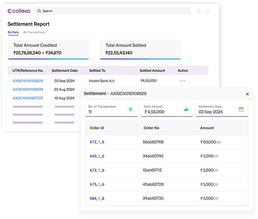Viewport: 258px width, 219px height.
Task: Click the Collexo logo
Action: click(x=19, y=11)
